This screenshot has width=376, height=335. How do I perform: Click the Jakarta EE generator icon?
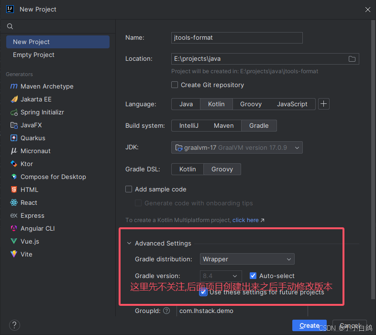pos(14,99)
